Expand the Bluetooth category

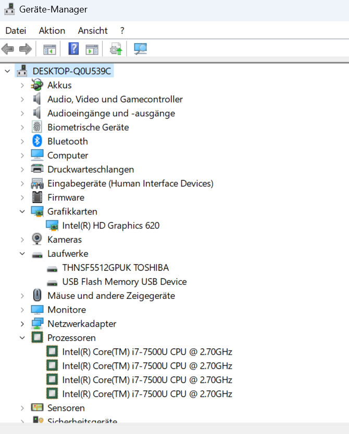[x=22, y=141]
